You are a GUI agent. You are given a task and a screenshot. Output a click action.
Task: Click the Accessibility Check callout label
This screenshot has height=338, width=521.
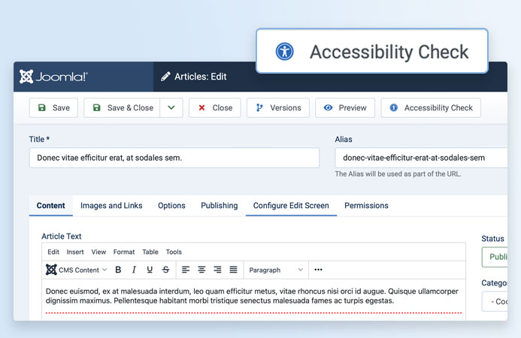(x=389, y=52)
